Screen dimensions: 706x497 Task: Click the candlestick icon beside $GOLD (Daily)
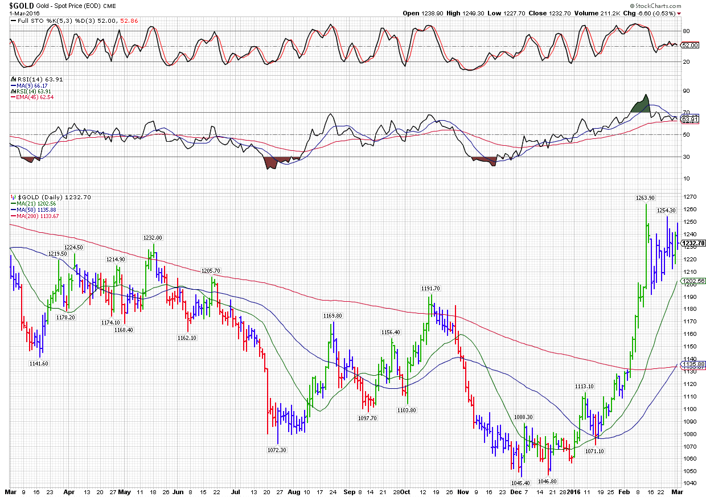pyautogui.click(x=13, y=197)
